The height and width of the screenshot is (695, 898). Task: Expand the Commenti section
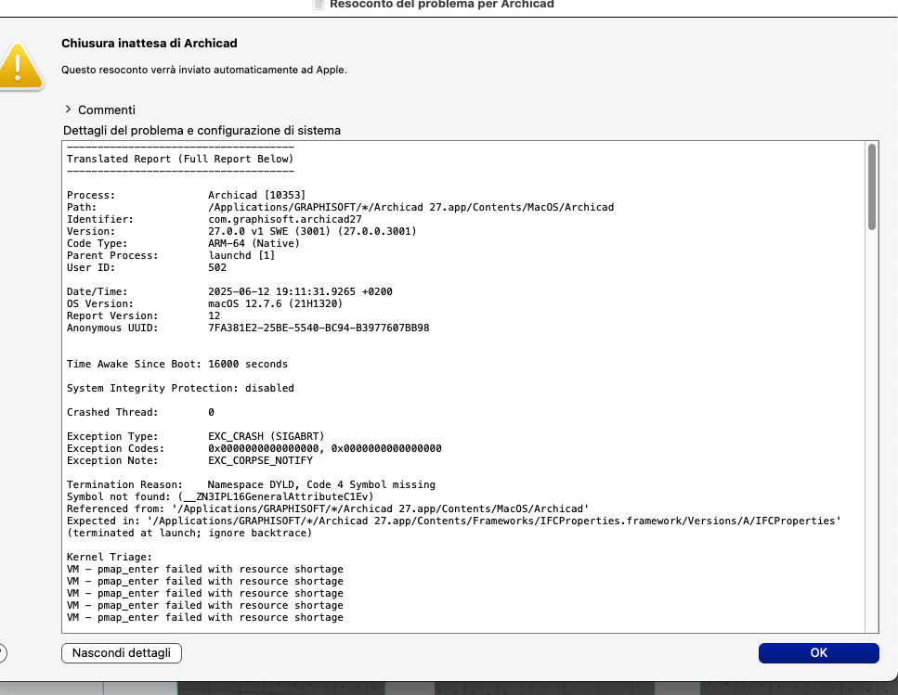[x=68, y=109]
